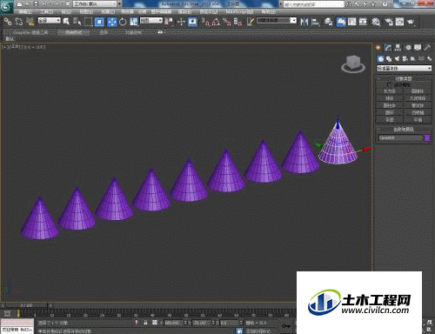Image resolution: width=435 pixels, height=334 pixels.
Task: Open the selection filter dropdown
Action: click(x=50, y=21)
